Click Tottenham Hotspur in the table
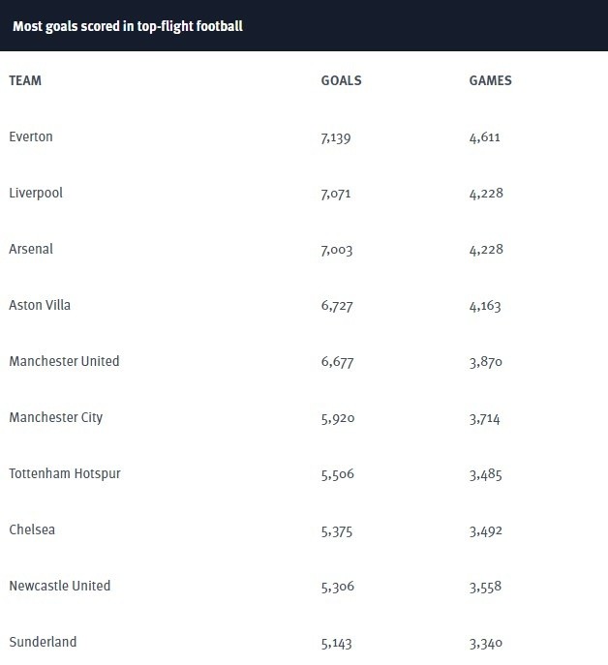The image size is (608, 665). pos(65,473)
